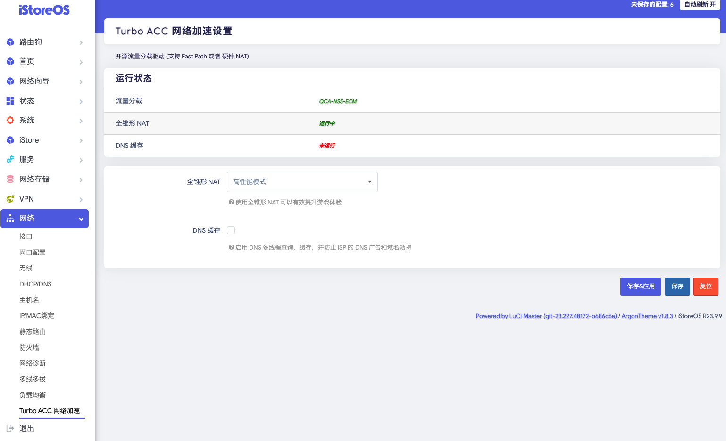Click the 退出 logout icon

pyautogui.click(x=10, y=428)
